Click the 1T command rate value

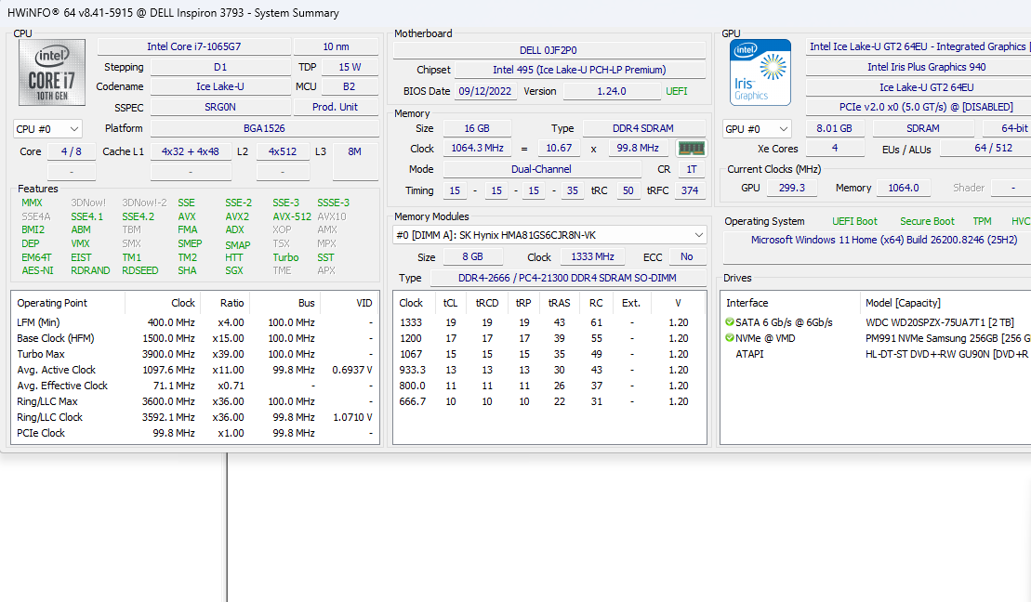692,170
